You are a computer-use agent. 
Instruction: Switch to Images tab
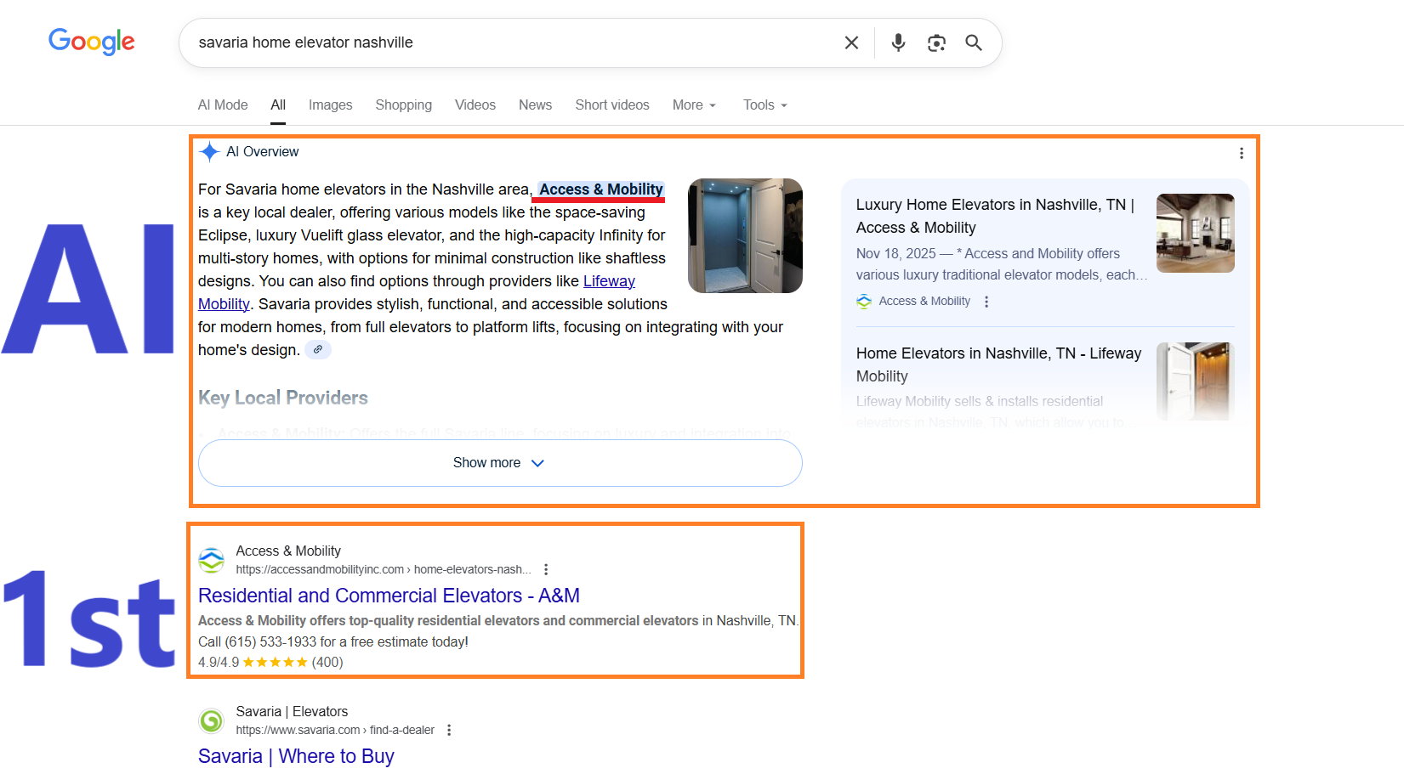(330, 105)
